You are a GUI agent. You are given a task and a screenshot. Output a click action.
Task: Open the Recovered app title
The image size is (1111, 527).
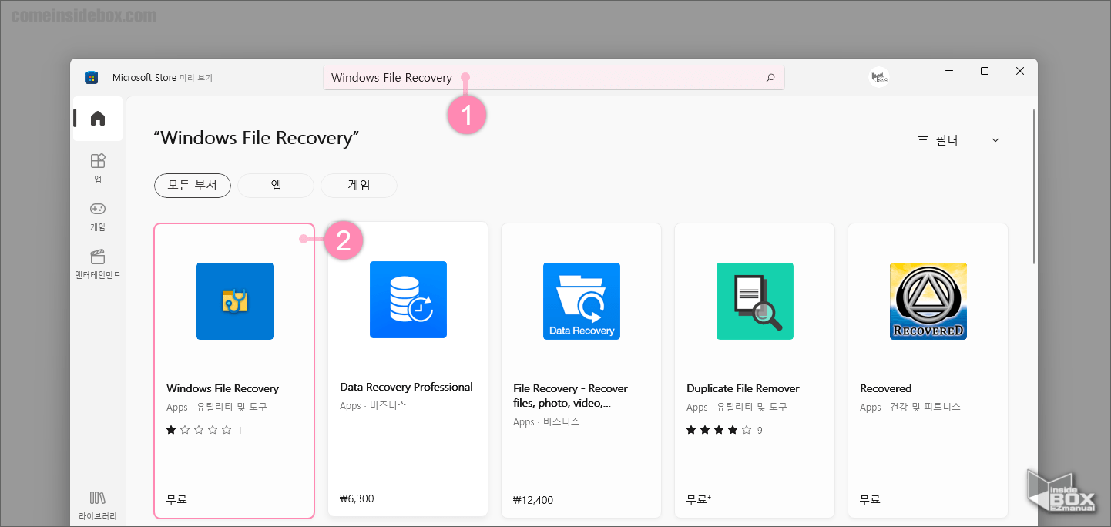coord(885,388)
